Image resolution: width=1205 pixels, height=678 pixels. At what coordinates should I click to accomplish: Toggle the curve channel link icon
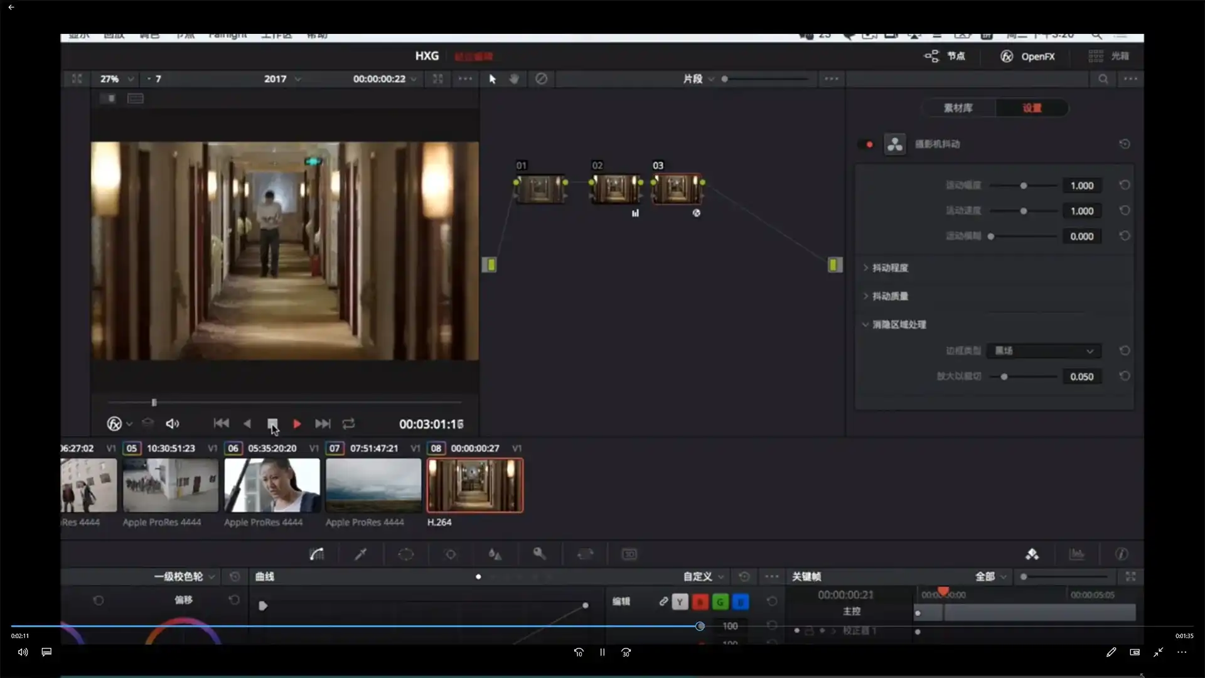click(x=663, y=601)
